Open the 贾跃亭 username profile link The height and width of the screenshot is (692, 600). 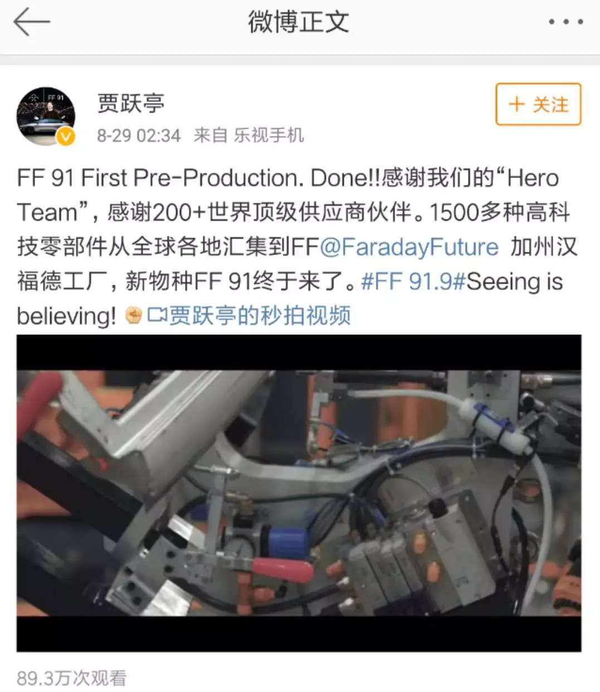pyautogui.click(x=131, y=103)
